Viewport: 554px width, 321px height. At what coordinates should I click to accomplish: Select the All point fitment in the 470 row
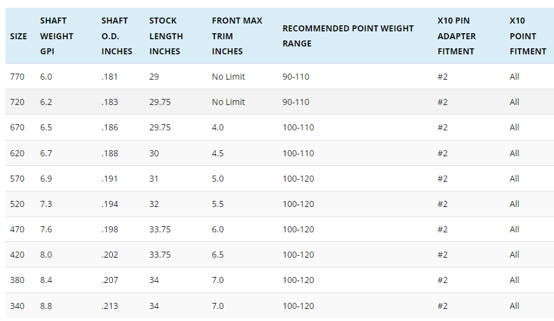pyautogui.click(x=514, y=229)
